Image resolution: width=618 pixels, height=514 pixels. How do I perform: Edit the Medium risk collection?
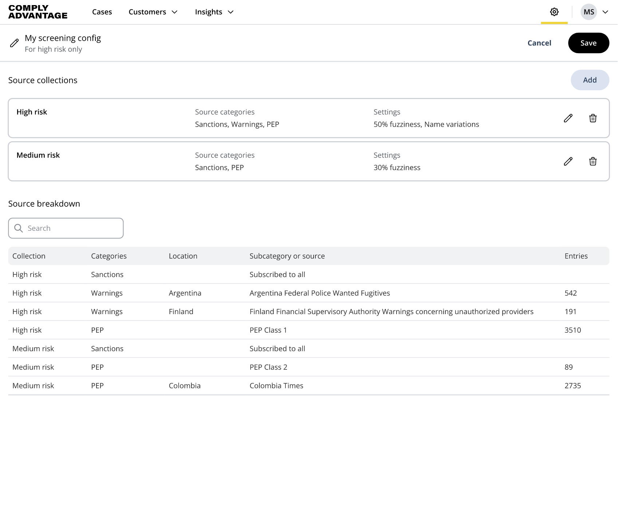coord(568,162)
